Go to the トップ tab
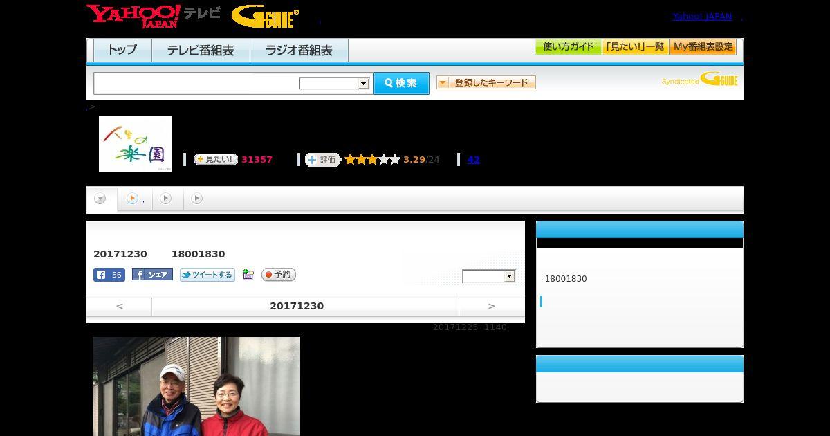The image size is (830, 436). point(122,51)
